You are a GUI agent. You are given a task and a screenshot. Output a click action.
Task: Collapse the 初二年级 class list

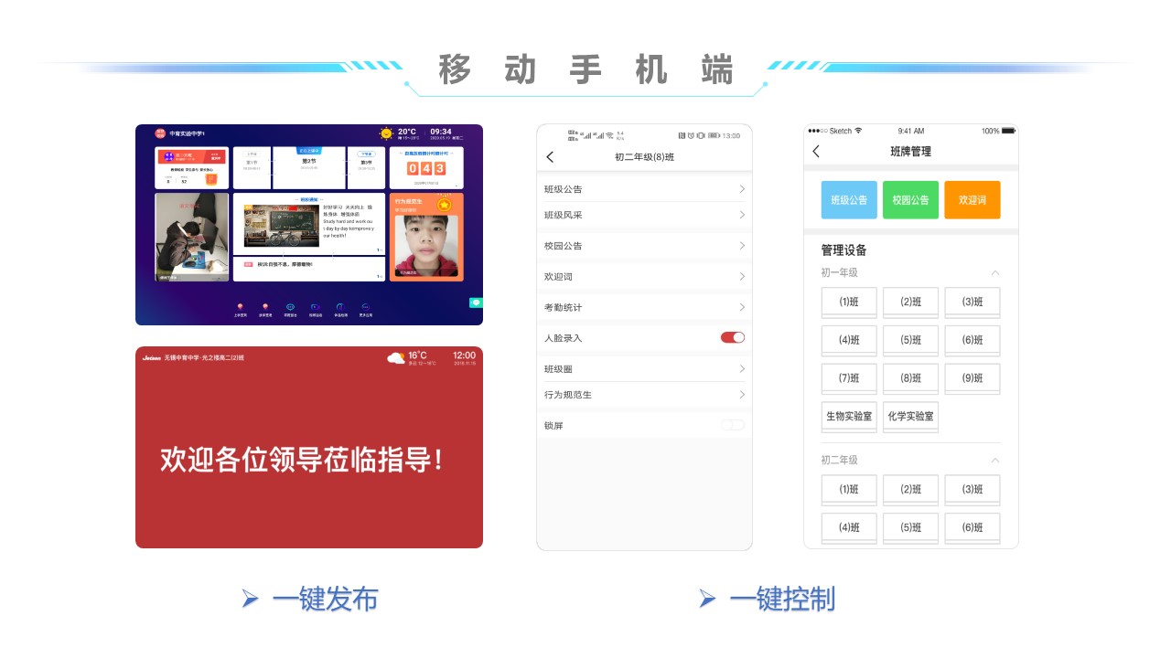coord(995,461)
